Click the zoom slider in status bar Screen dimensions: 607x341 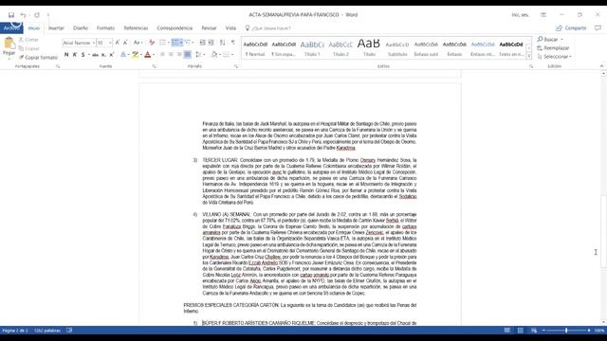point(566,331)
